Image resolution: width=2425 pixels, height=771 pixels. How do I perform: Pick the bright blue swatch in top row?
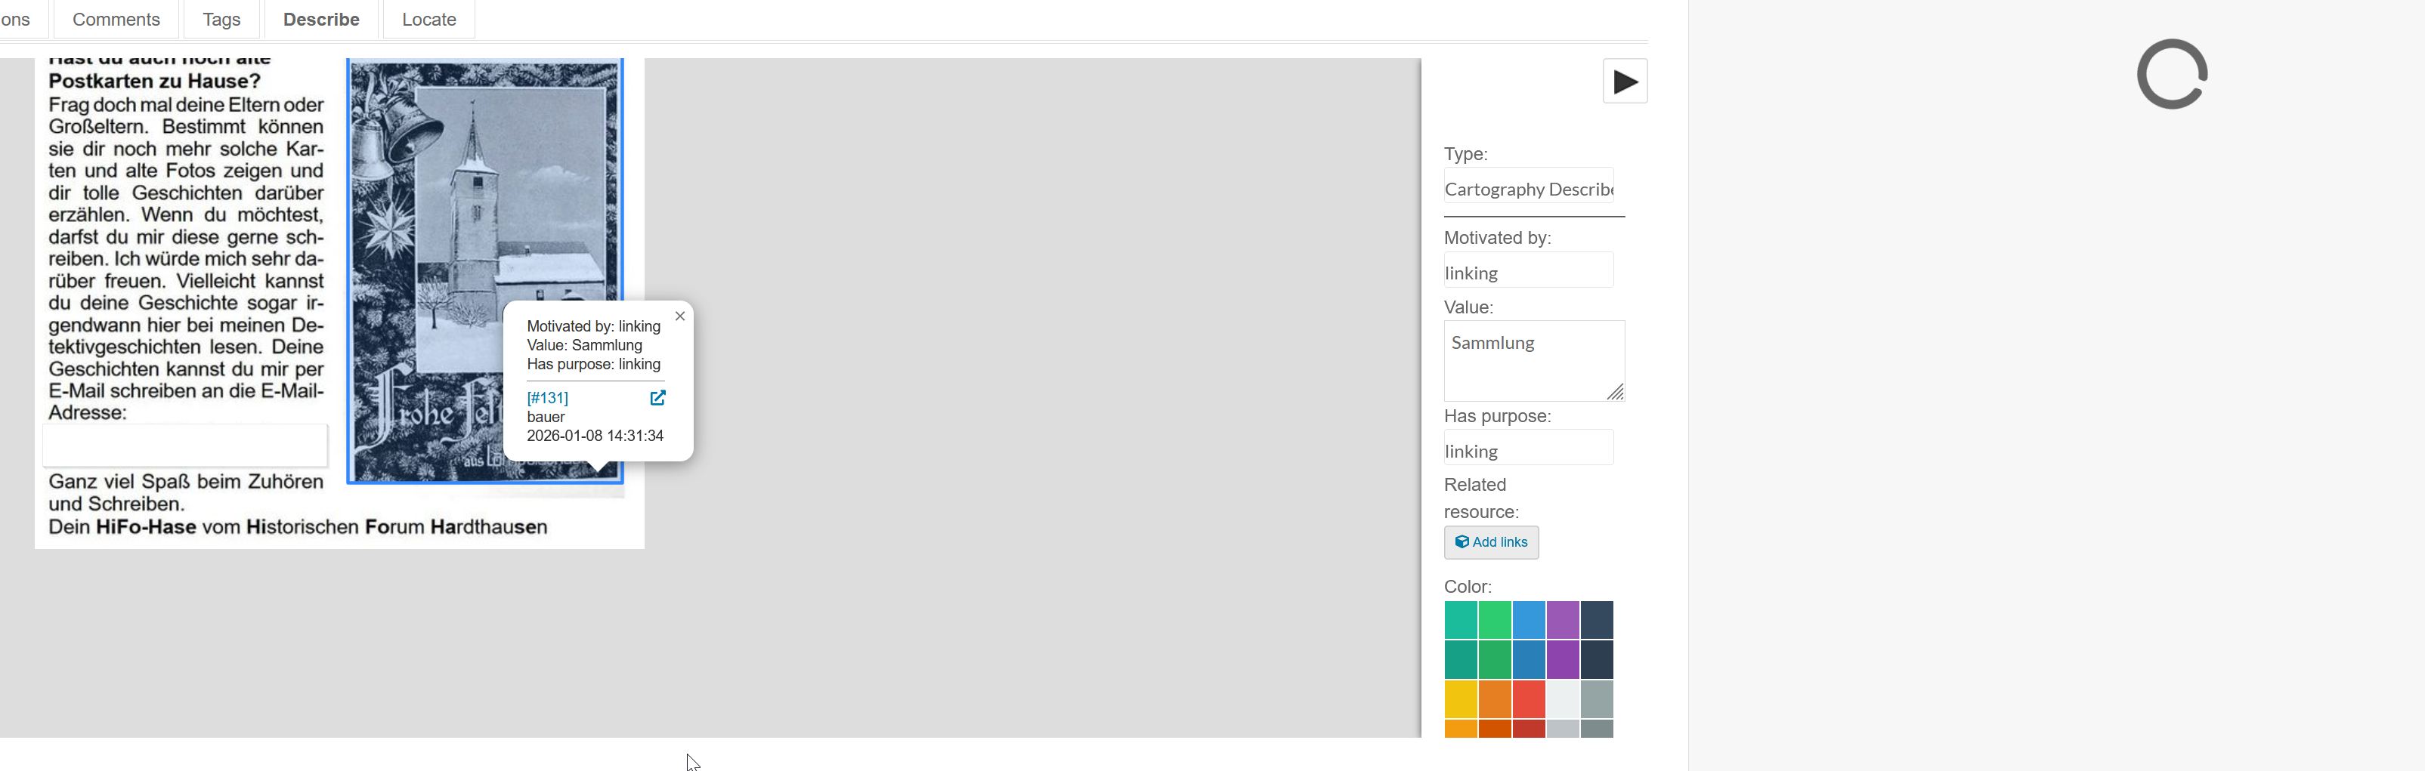coord(1528,620)
